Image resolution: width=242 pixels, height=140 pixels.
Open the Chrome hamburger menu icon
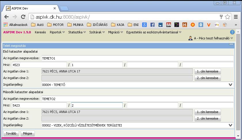(x=236, y=17)
